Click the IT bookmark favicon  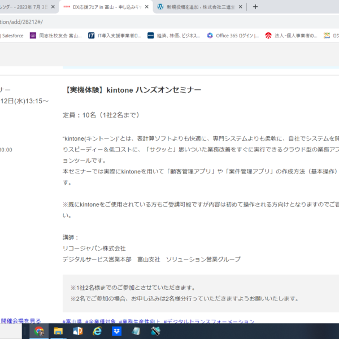point(91,36)
